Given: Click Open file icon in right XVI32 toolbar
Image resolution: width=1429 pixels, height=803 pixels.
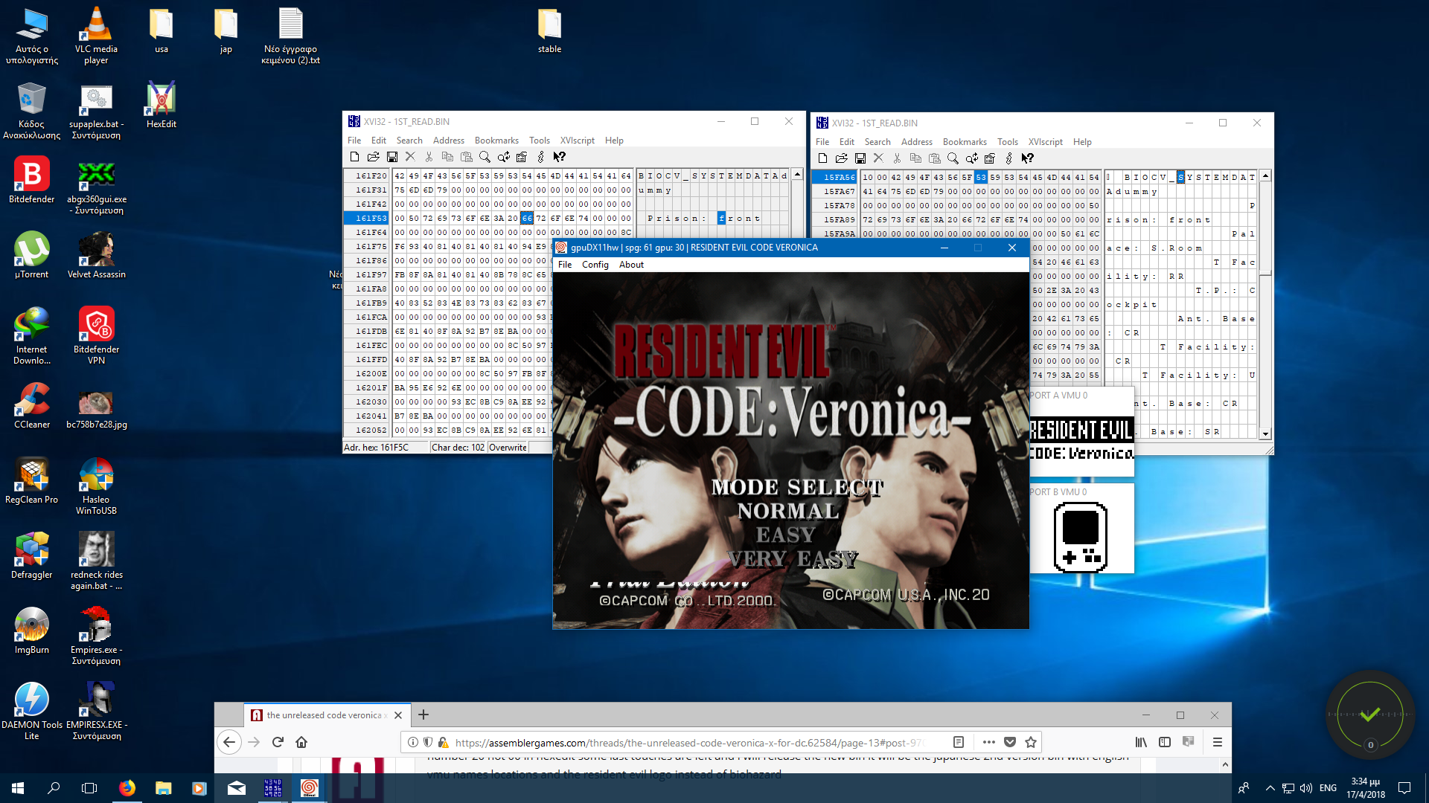Looking at the screenshot, I should click(x=842, y=158).
